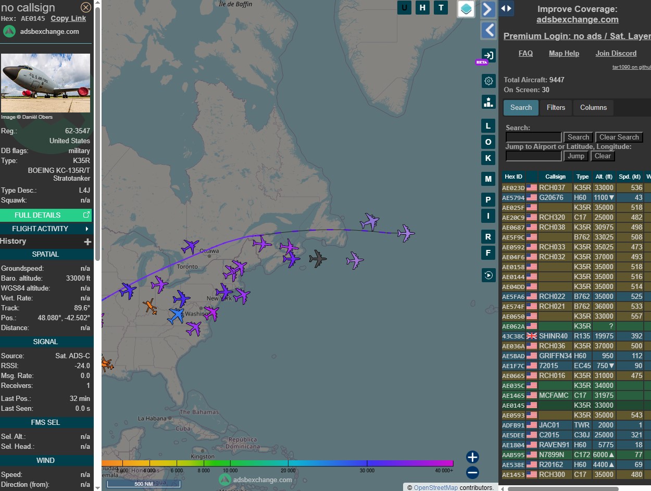
Task: Visit adsbexchange.com coverage link
Action: [x=578, y=19]
